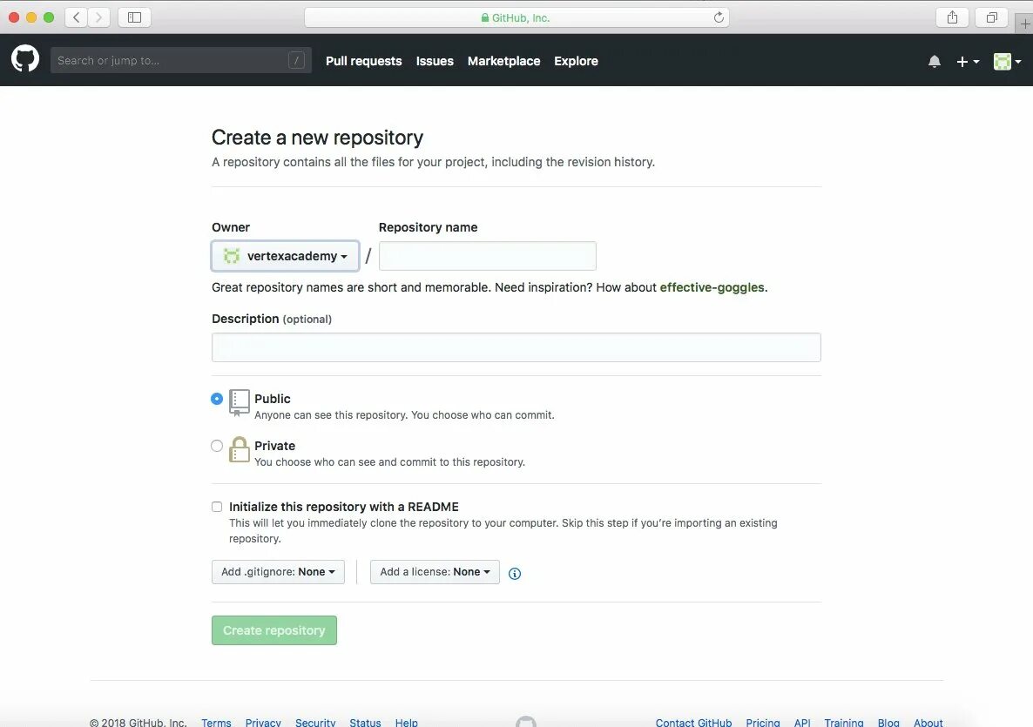Open the plus create-new menu

tap(968, 61)
